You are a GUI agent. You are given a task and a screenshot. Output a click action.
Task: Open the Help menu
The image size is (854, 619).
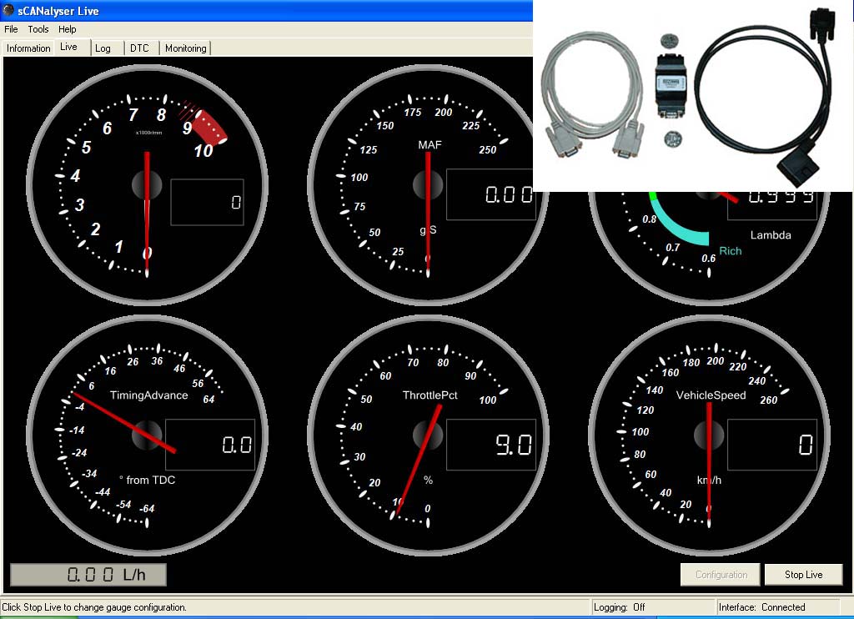(68, 29)
